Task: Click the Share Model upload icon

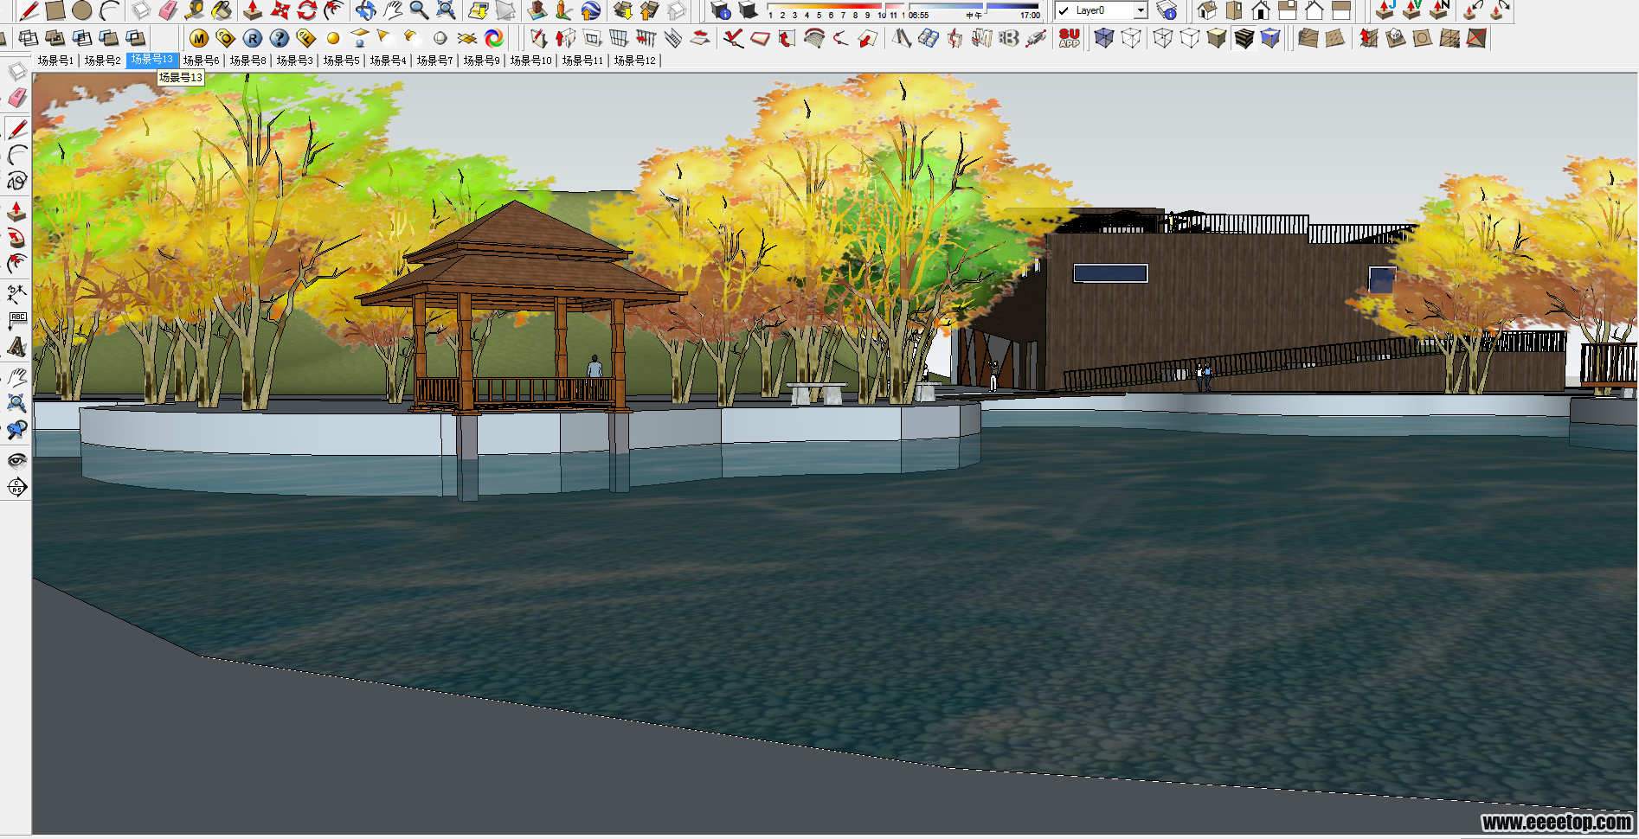Action: tap(650, 10)
